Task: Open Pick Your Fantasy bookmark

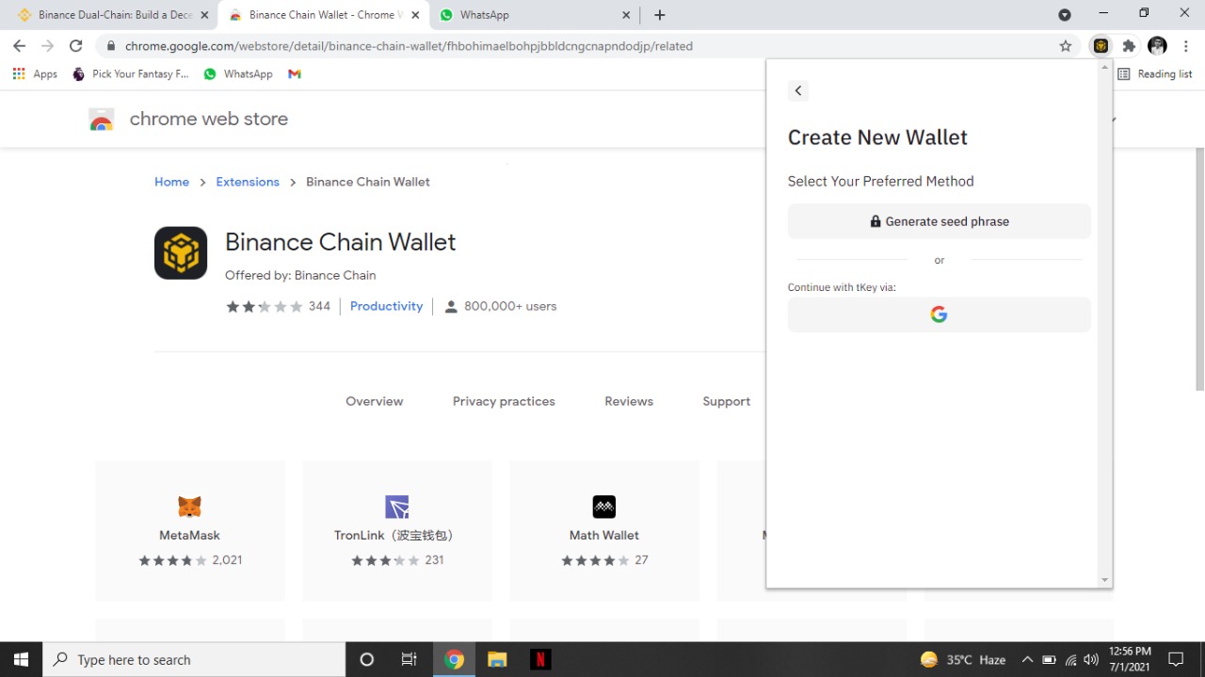Action: pyautogui.click(x=130, y=73)
